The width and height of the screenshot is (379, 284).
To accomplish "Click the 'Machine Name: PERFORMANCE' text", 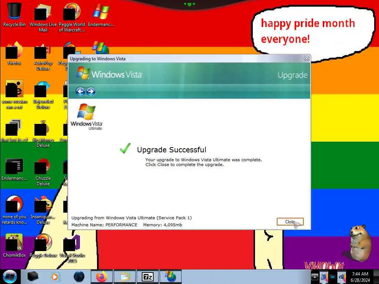I will click(104, 225).
